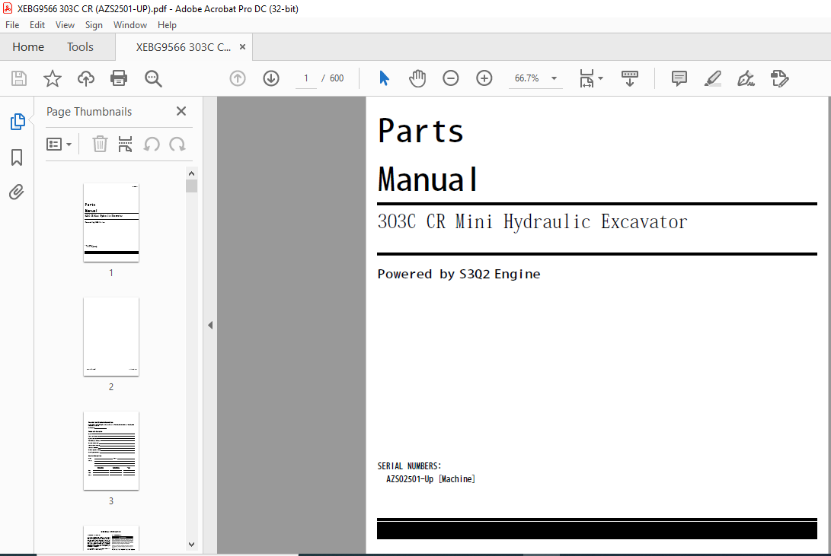
Task: Click the 'AZS02501-Up [Machine]' text
Action: [430, 478]
